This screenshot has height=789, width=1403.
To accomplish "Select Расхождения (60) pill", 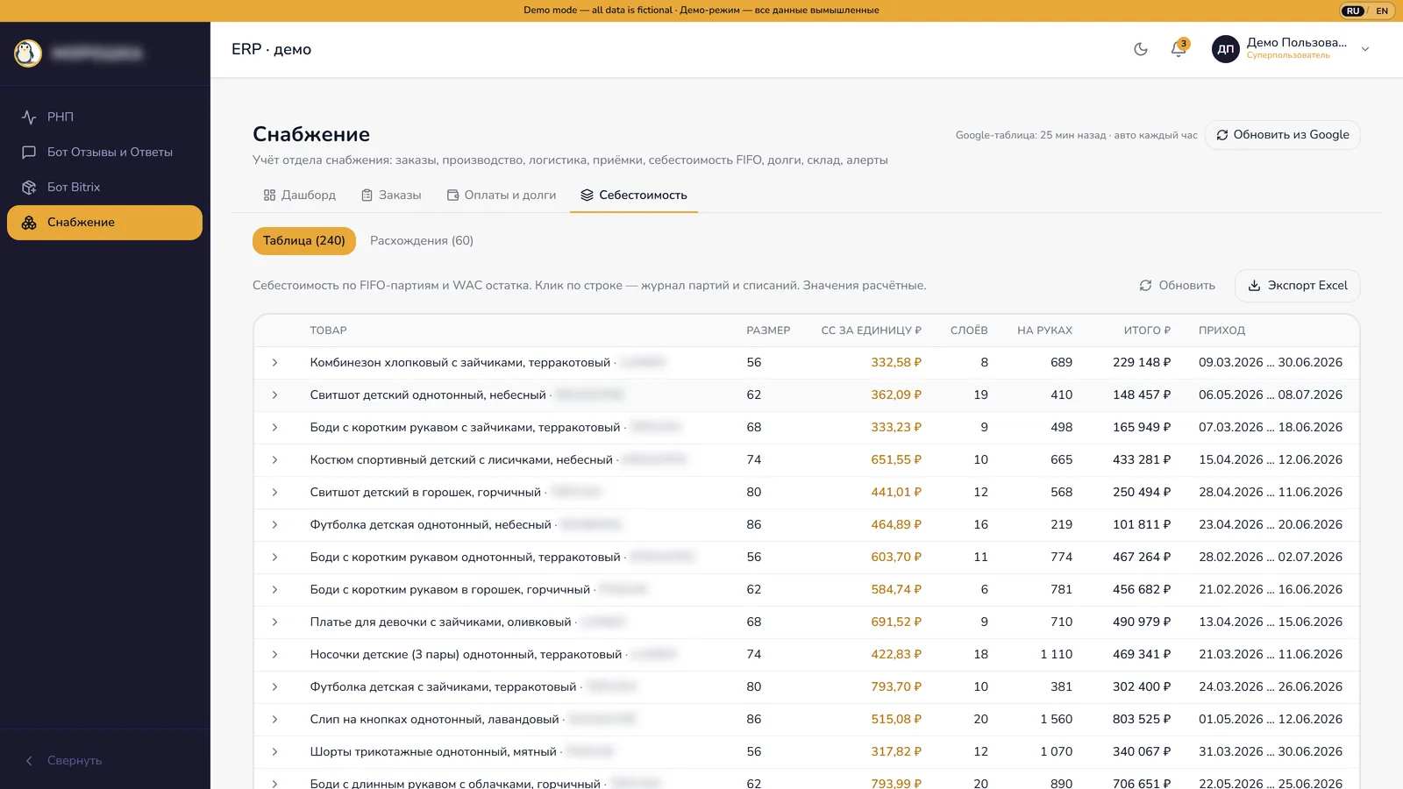I will click(x=422, y=240).
